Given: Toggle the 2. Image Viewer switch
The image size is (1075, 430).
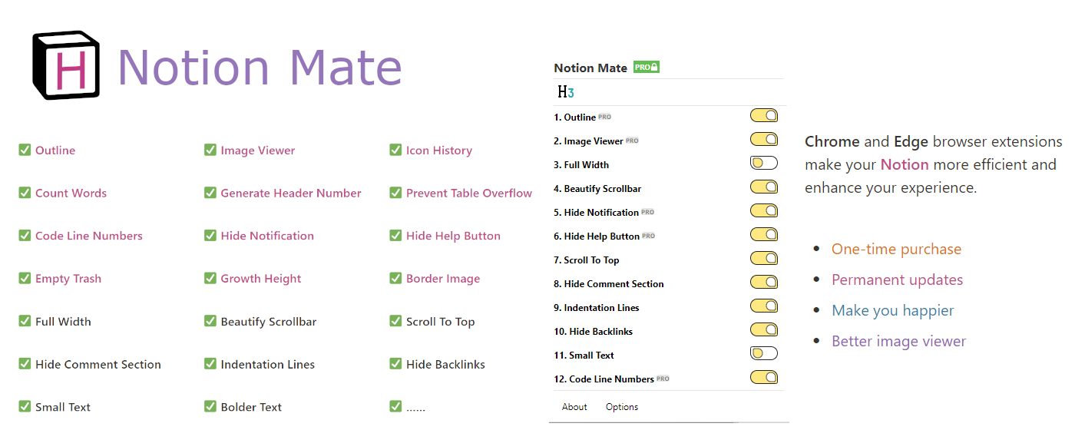Looking at the screenshot, I should 764,139.
